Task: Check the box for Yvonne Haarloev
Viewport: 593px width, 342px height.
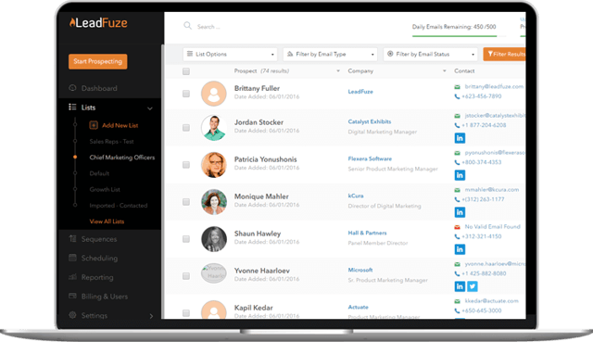Action: click(186, 276)
